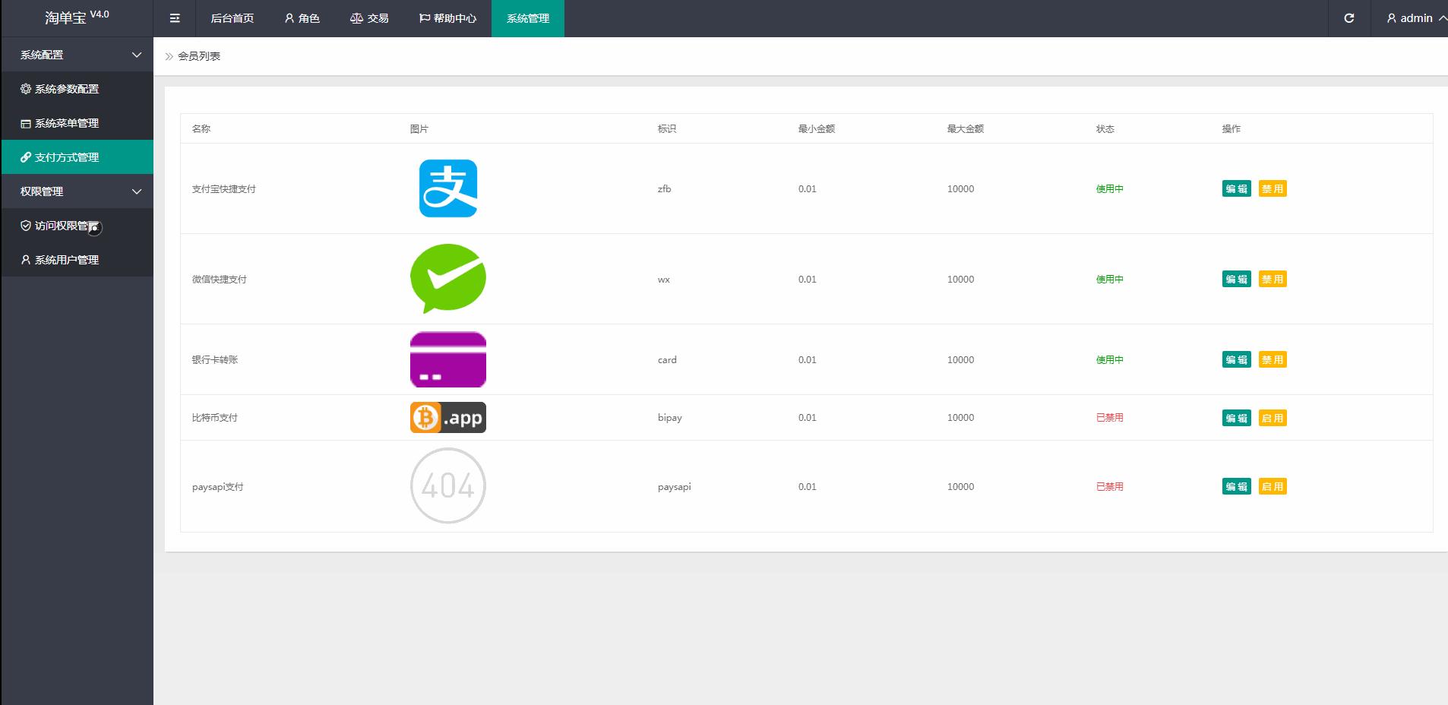
Task: Click the refresh icon in the top bar
Action: [x=1349, y=18]
